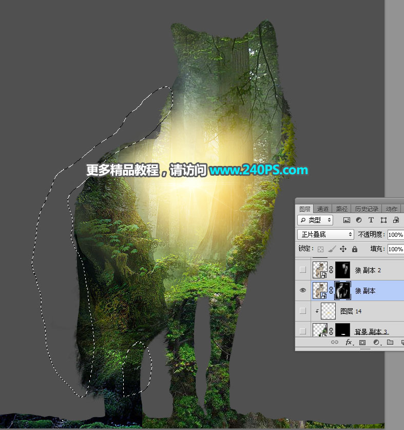The width and height of the screenshot is (404, 430).
Task: Switch to the 通道 tab
Action: click(x=322, y=209)
